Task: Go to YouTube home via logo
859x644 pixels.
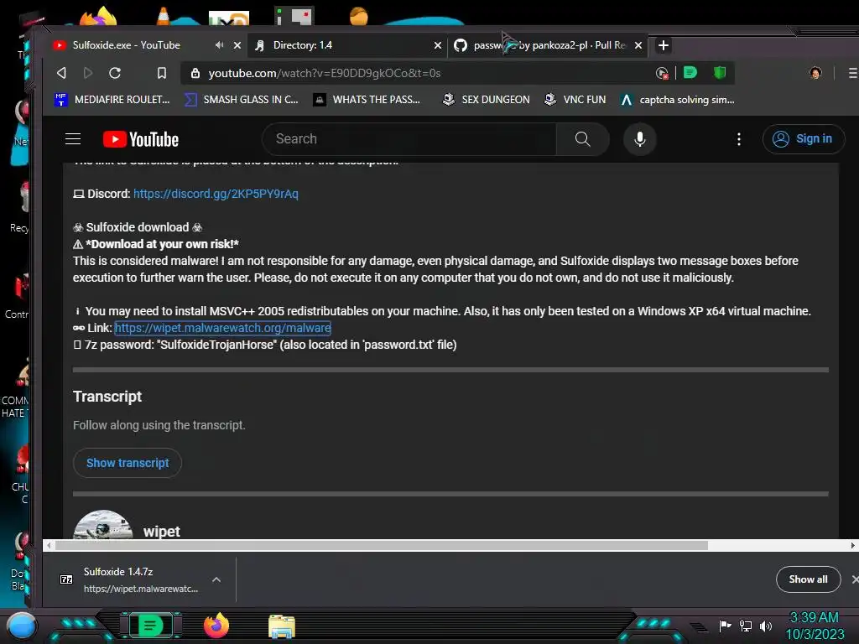Action: (x=141, y=140)
